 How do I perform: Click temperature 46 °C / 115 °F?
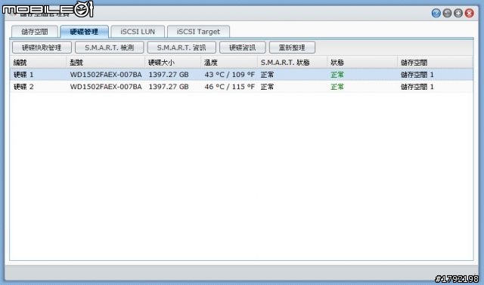click(x=230, y=87)
